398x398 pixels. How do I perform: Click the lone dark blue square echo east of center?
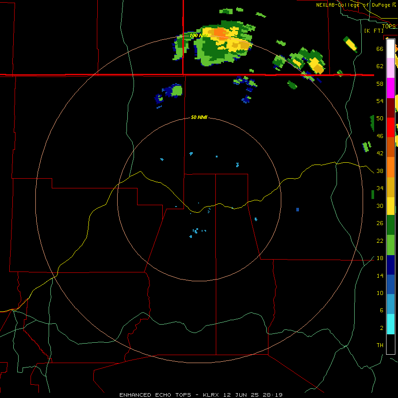coord(298,210)
